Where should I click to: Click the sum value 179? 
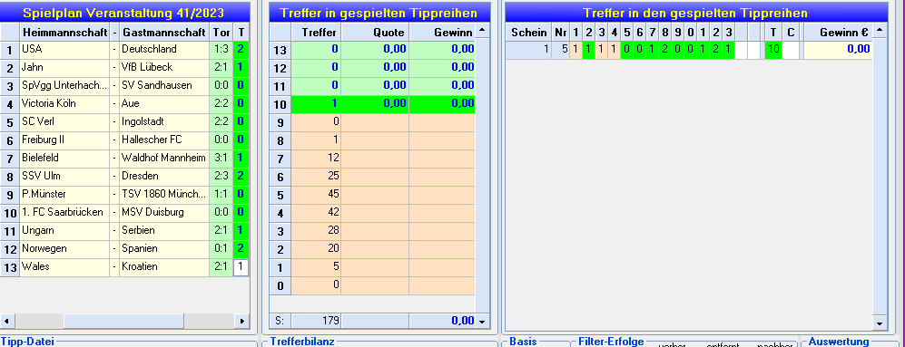[x=316, y=321]
